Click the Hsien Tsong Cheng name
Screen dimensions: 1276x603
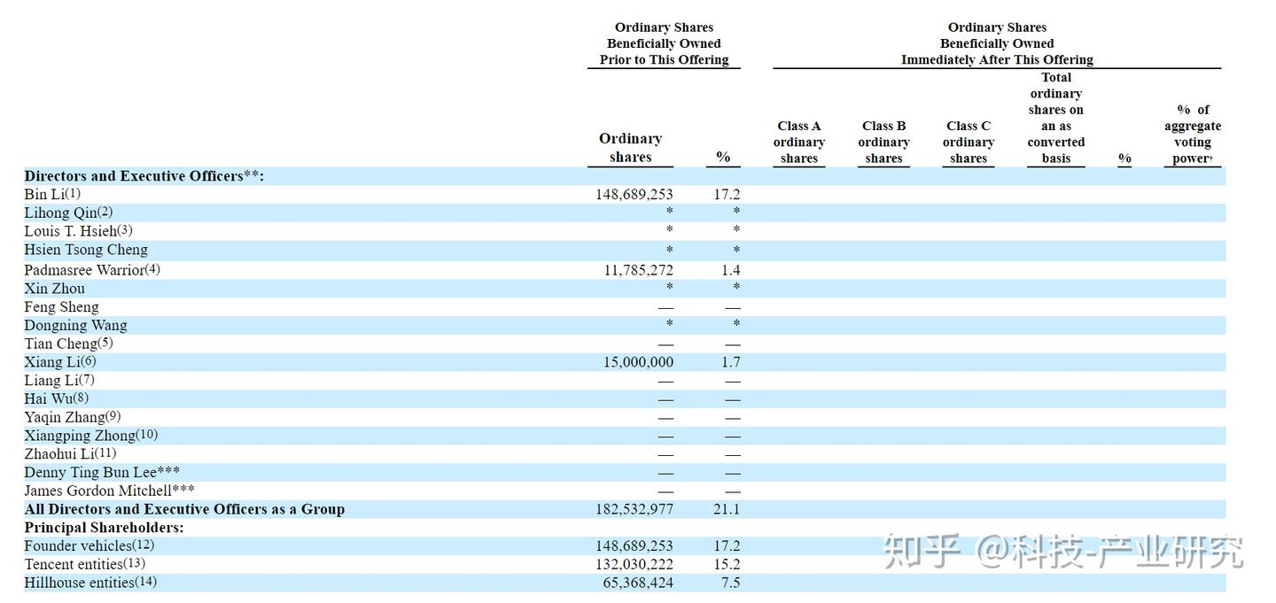point(86,250)
